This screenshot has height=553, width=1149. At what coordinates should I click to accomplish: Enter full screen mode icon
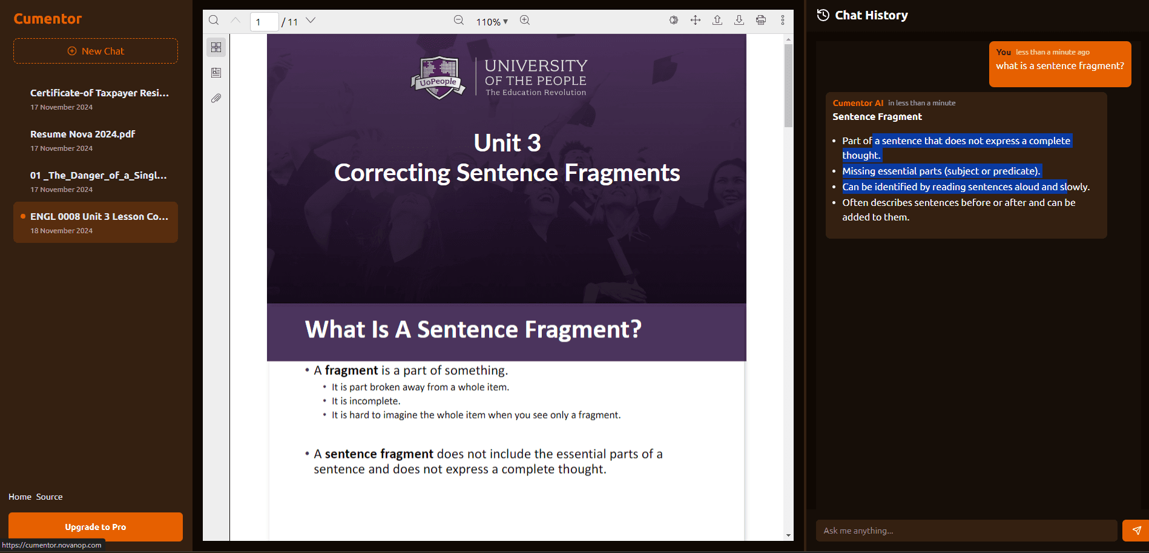696,21
